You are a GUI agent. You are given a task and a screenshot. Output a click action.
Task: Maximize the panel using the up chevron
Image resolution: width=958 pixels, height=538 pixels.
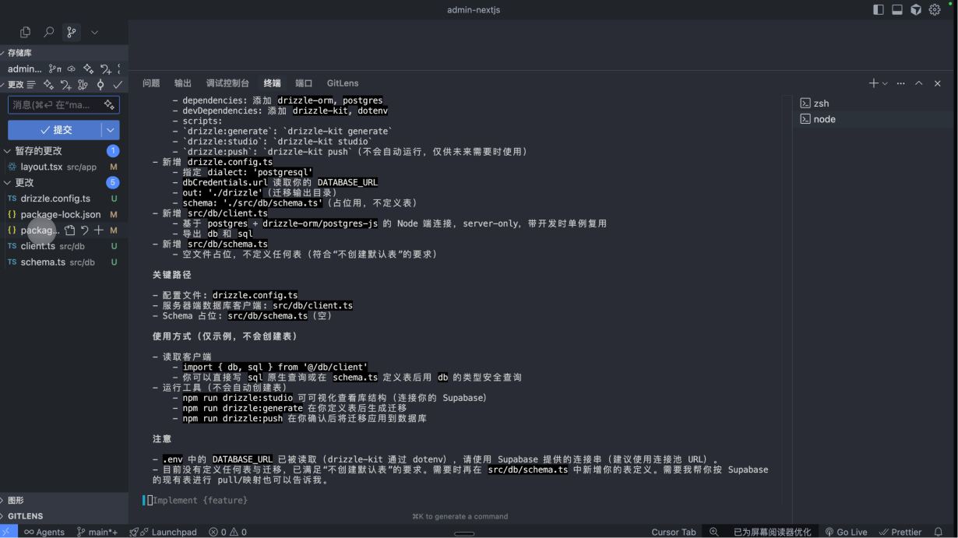pos(919,83)
